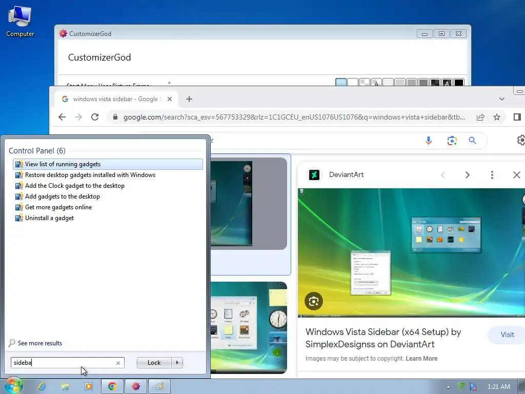Close the windows vista sidebar tab

[x=170, y=99]
